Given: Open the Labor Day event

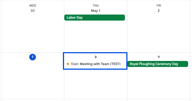Looking at the screenshot, I should (95, 18).
